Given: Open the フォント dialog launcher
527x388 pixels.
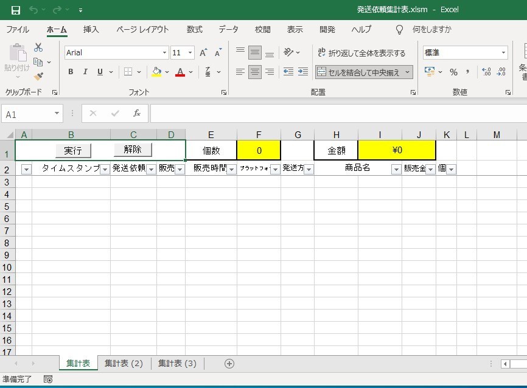Looking at the screenshot, I should pos(224,92).
